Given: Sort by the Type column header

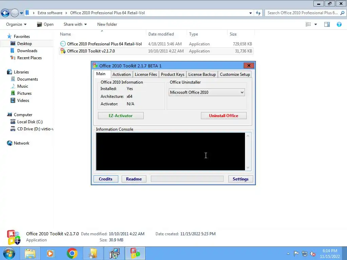Looking at the screenshot, I should coord(207,34).
